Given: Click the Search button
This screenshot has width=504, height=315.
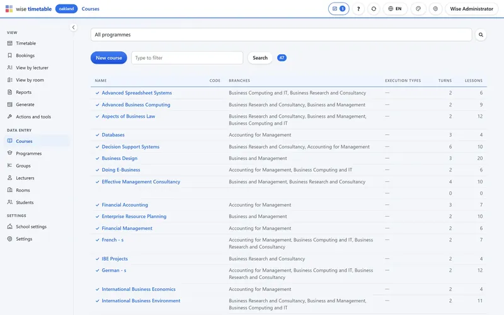Looking at the screenshot, I should click(260, 58).
